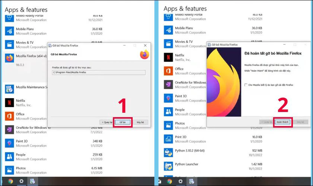The image size is (313, 186).
Task: Click the uninstaller icon on the left taskbar
Action: tap(32, 181)
